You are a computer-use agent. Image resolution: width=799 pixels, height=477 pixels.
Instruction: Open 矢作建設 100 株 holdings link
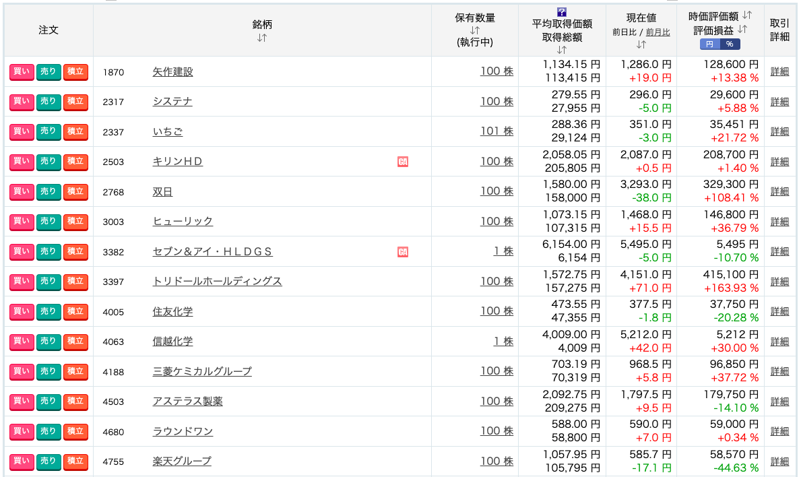(497, 71)
